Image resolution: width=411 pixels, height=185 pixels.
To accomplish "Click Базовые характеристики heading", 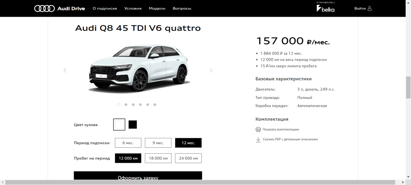I will pos(284,79).
